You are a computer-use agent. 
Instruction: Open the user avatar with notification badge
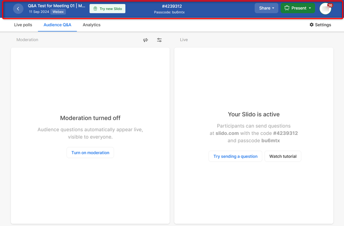point(326,9)
